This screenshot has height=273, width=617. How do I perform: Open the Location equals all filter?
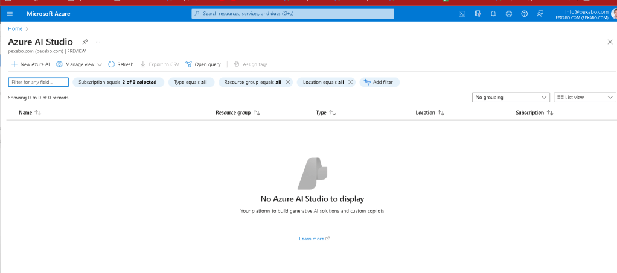tap(323, 82)
